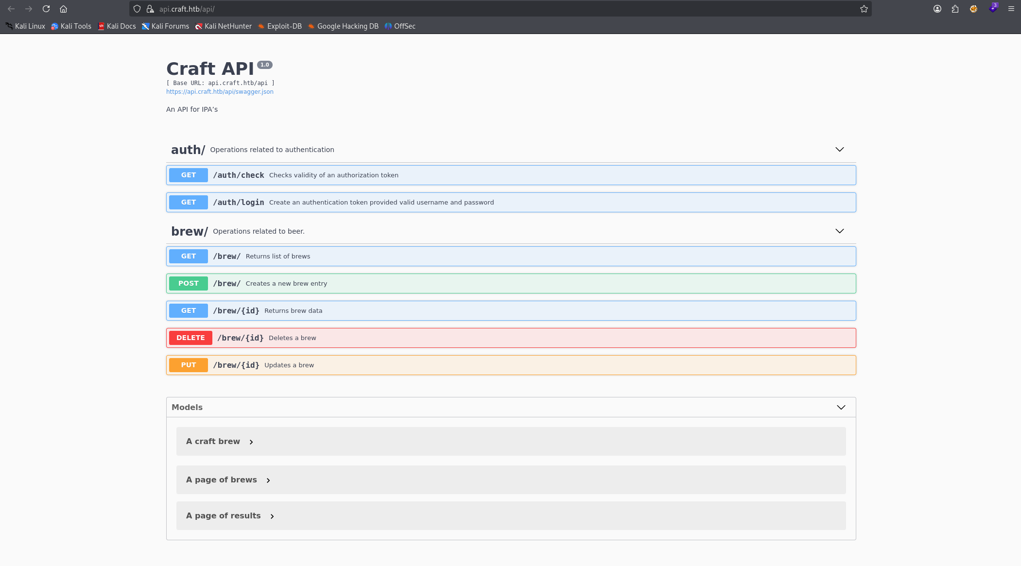Click the purple extension icon with badge
Image resolution: width=1021 pixels, height=566 pixels.
tap(993, 8)
